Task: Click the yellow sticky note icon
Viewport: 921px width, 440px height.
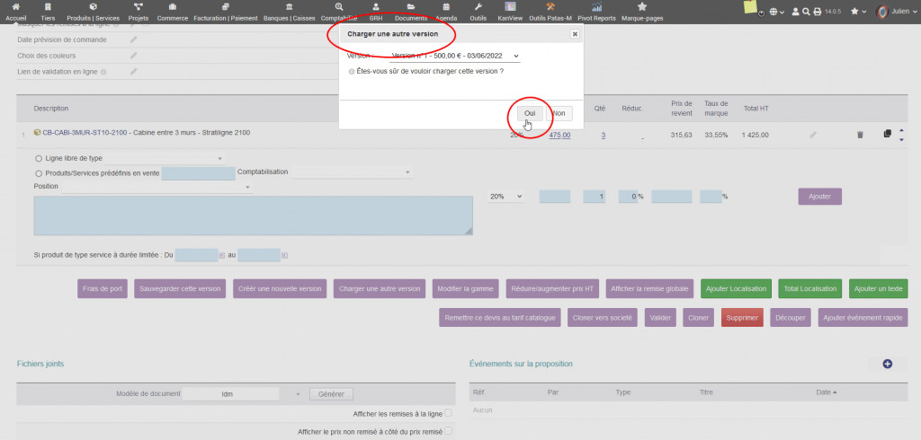Action: (750, 7)
